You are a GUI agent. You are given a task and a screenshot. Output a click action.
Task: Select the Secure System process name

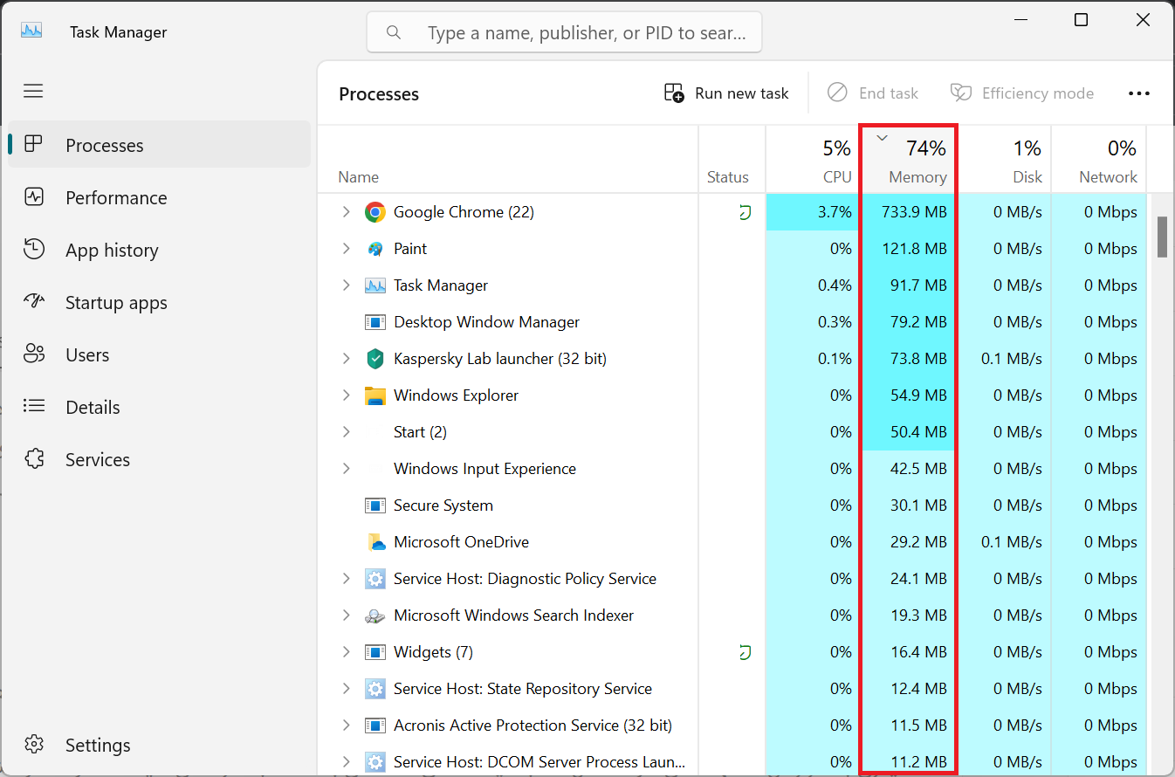443,505
